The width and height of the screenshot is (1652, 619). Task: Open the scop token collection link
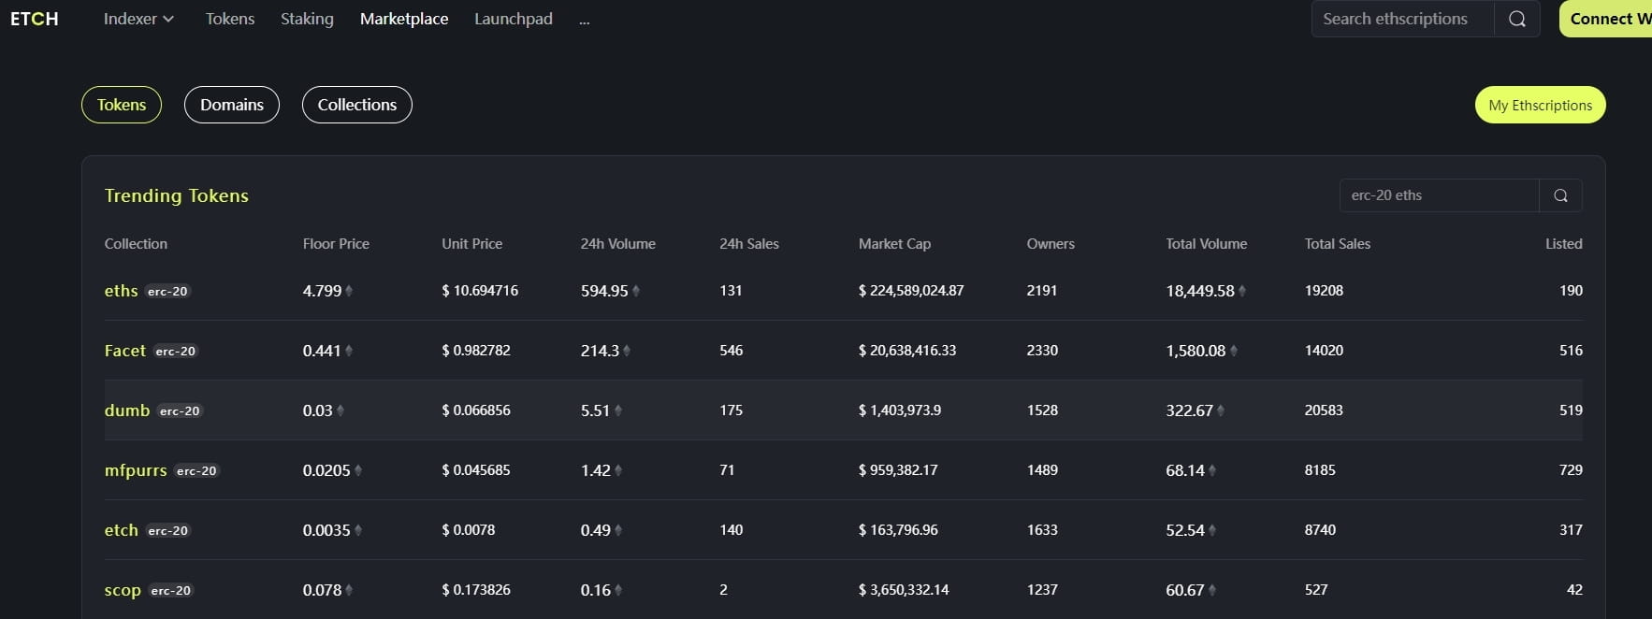tap(123, 590)
